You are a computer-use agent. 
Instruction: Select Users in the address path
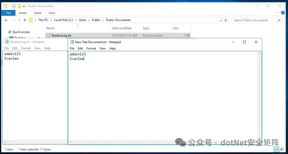point(82,20)
